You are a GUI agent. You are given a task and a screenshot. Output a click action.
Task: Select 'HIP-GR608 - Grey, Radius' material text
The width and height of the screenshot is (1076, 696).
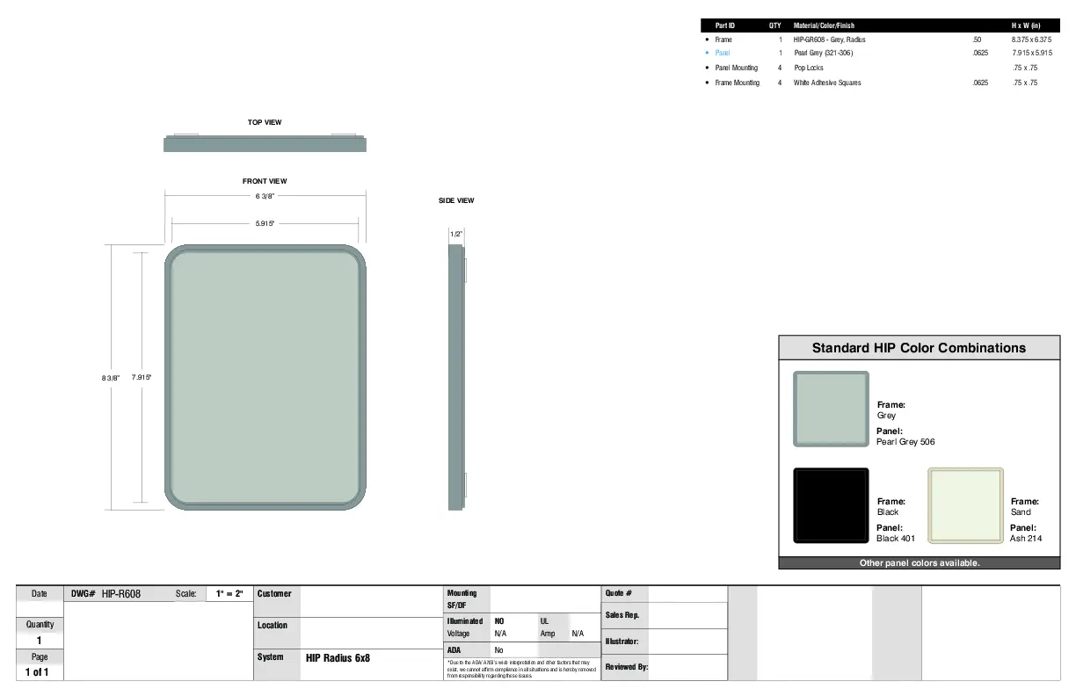[x=829, y=40]
